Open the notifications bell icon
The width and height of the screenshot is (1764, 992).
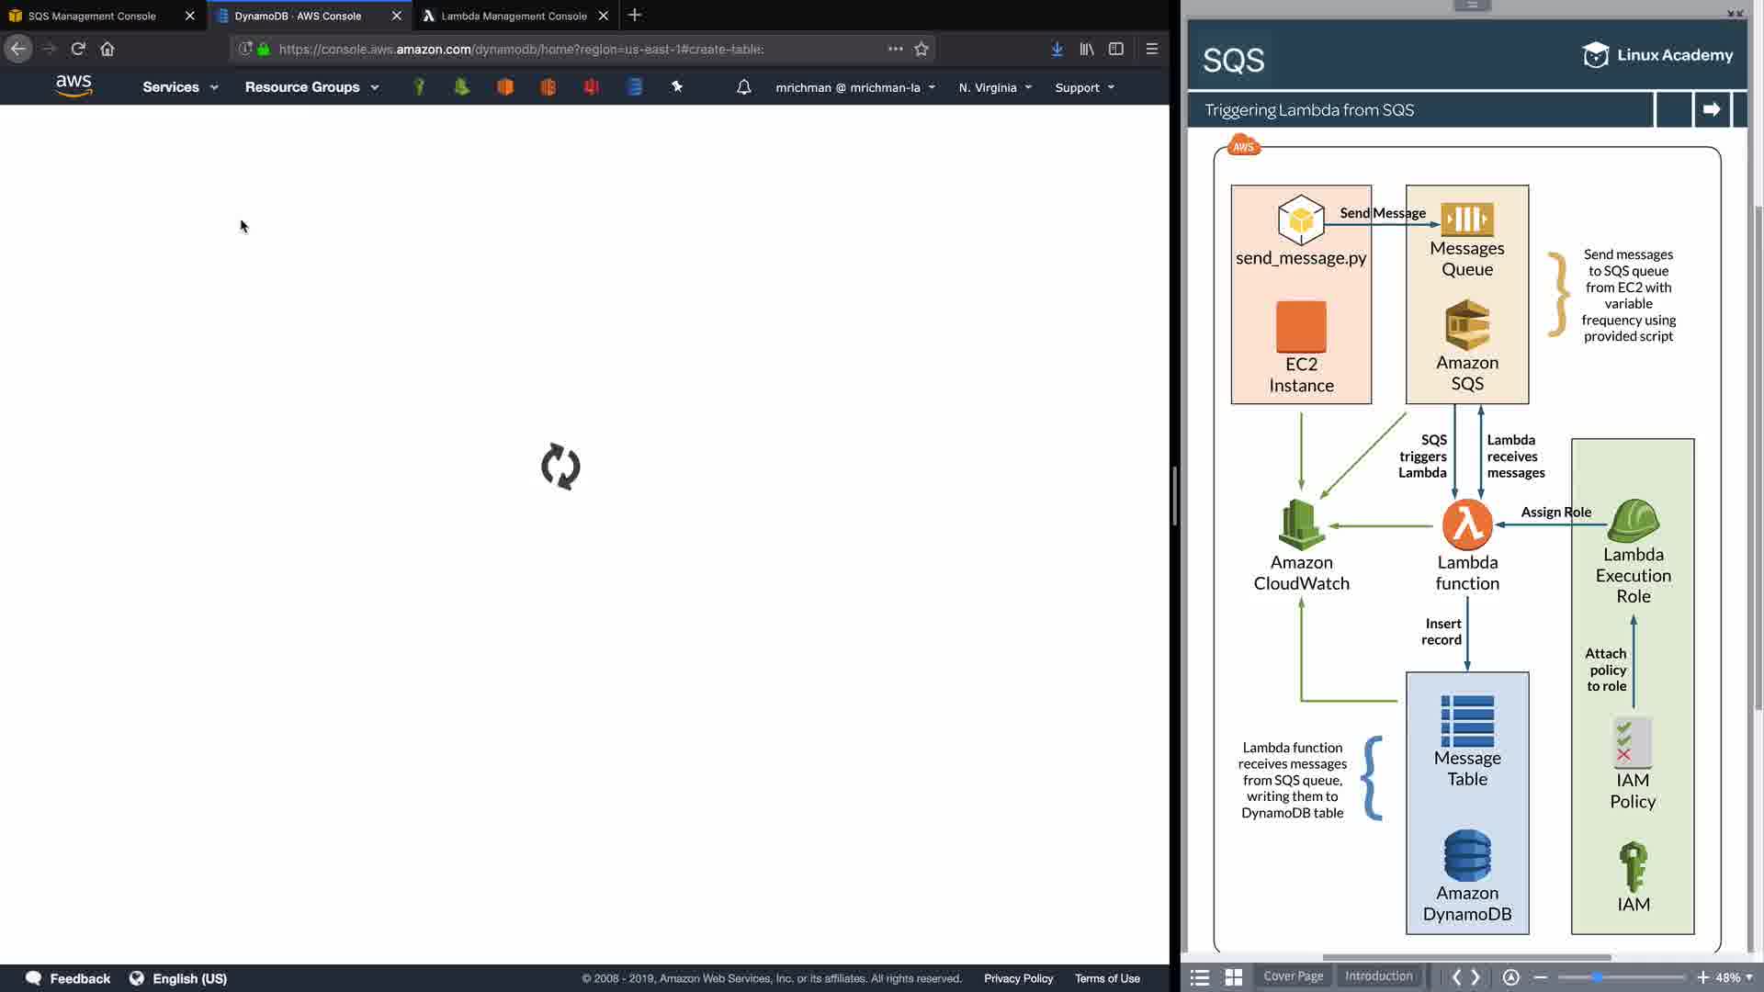tap(744, 87)
